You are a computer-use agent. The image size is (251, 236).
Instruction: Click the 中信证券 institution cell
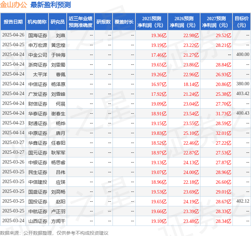click(x=38, y=84)
